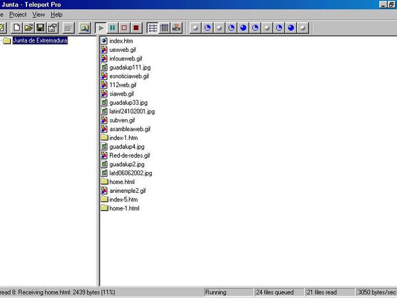
Task: Click the thread 6 status indicator
Action: point(255,28)
